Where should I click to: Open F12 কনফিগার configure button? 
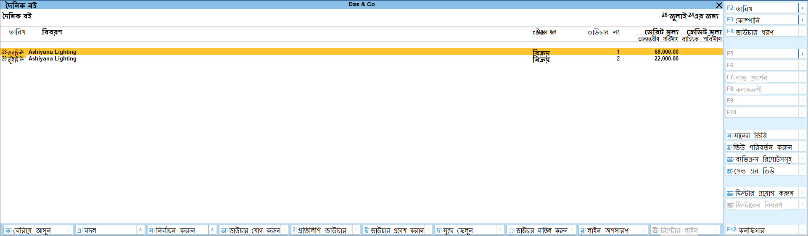coord(761,230)
